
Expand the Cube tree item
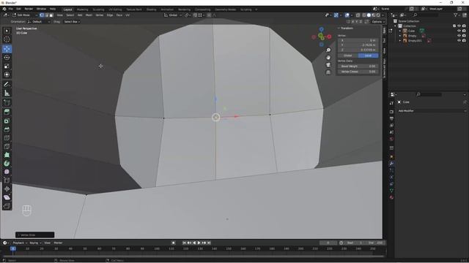pyautogui.click(x=400, y=31)
